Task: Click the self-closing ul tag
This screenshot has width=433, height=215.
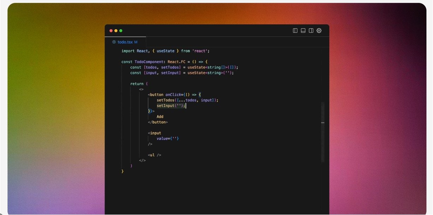Action: click(x=154, y=155)
